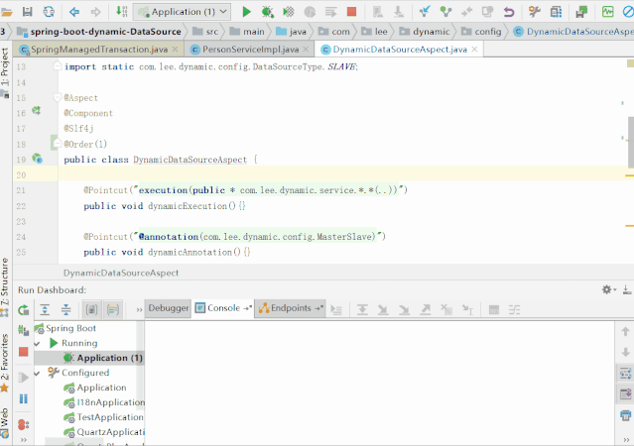The height and width of the screenshot is (446, 634).
Task: Toggle group by type in Run Dashboard
Action: point(92,310)
